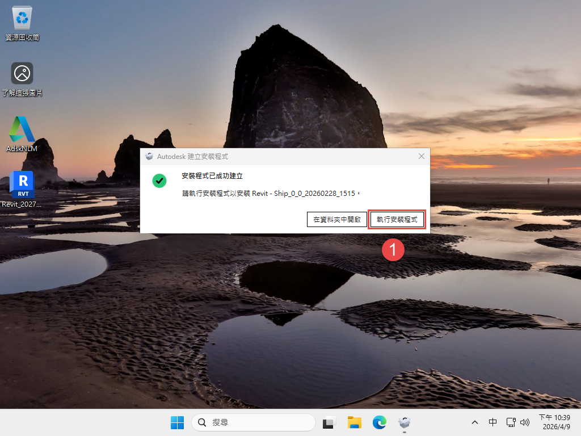This screenshot has width=581, height=436.
Task: Select the 了解這張圖片 desktop icon
Action: pyautogui.click(x=22, y=79)
